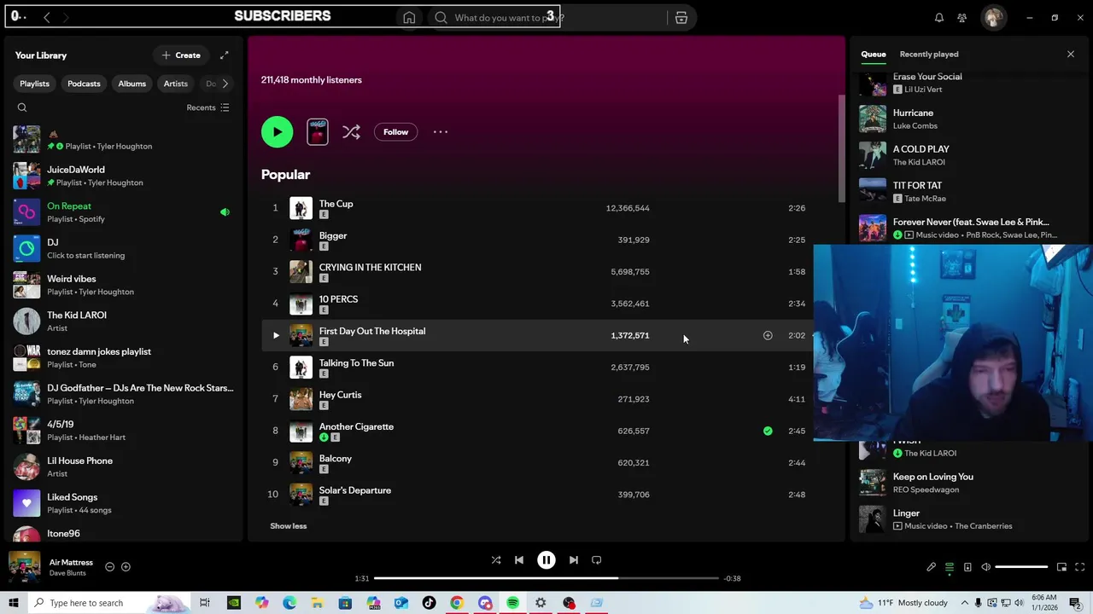
Task: Open the Browse icon beside the search field
Action: pyautogui.click(x=681, y=18)
